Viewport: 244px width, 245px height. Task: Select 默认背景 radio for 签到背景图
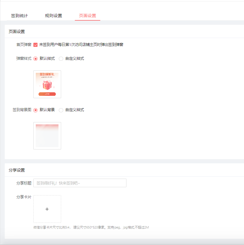tap(36, 110)
